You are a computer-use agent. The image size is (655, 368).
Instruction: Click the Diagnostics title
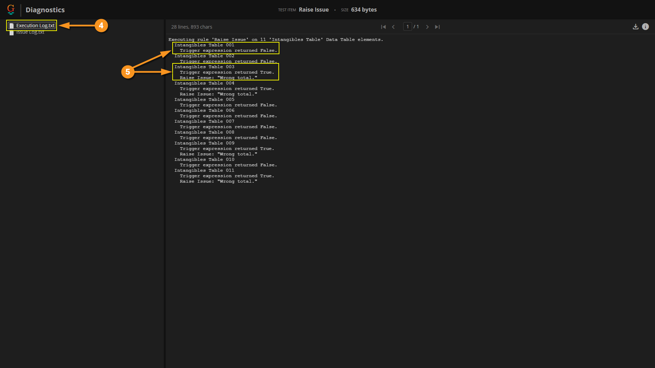[45, 10]
